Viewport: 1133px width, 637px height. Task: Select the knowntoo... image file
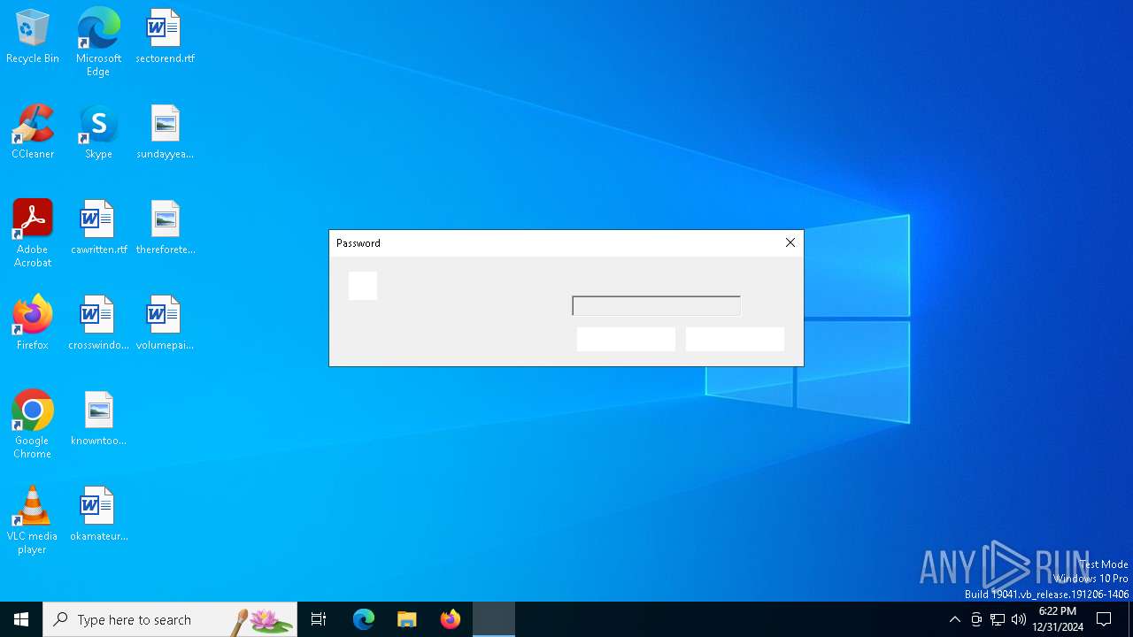tap(98, 418)
